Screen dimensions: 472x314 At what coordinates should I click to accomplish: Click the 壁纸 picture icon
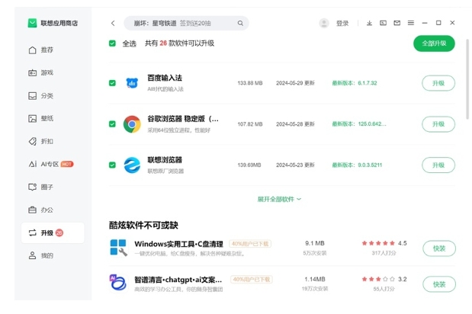pyautogui.click(x=32, y=118)
